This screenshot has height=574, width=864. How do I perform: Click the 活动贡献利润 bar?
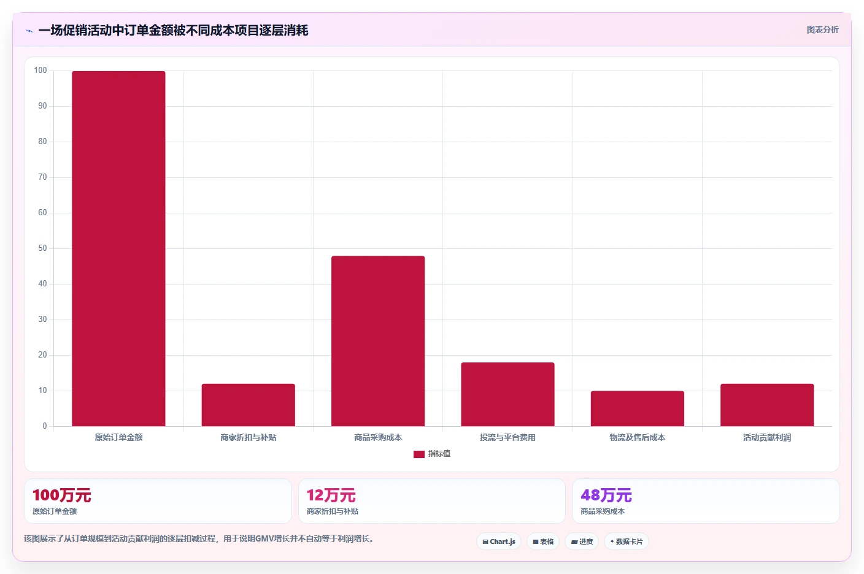click(x=767, y=405)
